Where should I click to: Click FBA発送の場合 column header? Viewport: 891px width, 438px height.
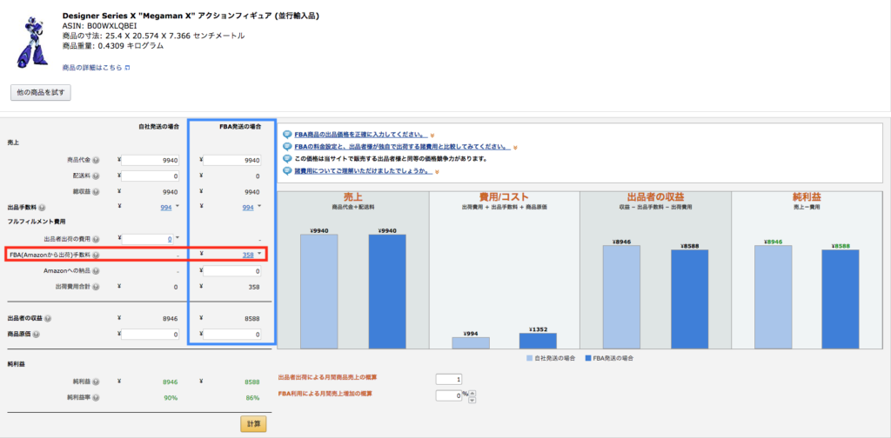(x=240, y=127)
